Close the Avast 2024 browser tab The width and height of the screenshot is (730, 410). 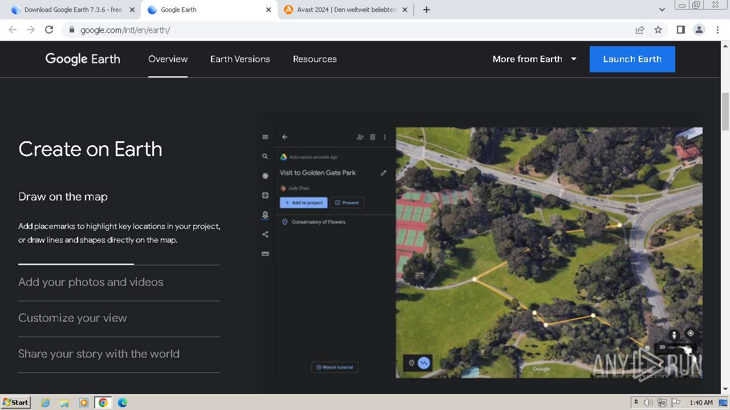[x=405, y=10]
